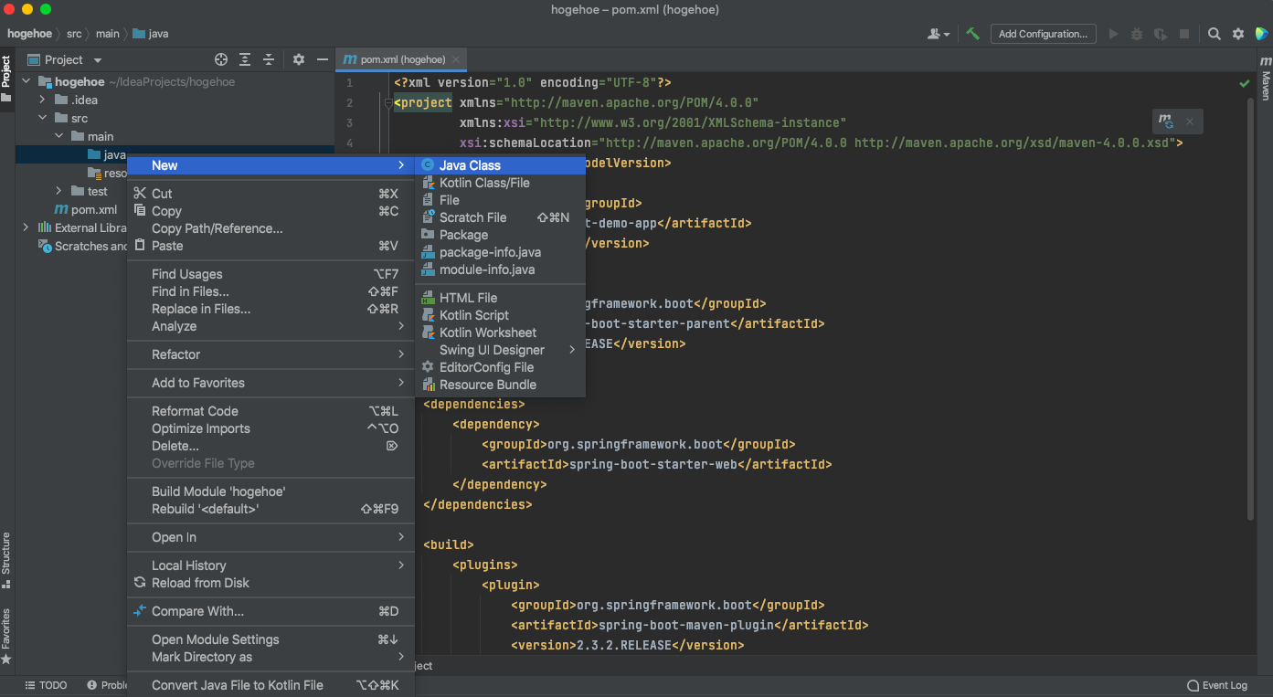Screen dimensions: 1273x697
Task: Open the Favorites tool window tab
Action: 6,636
